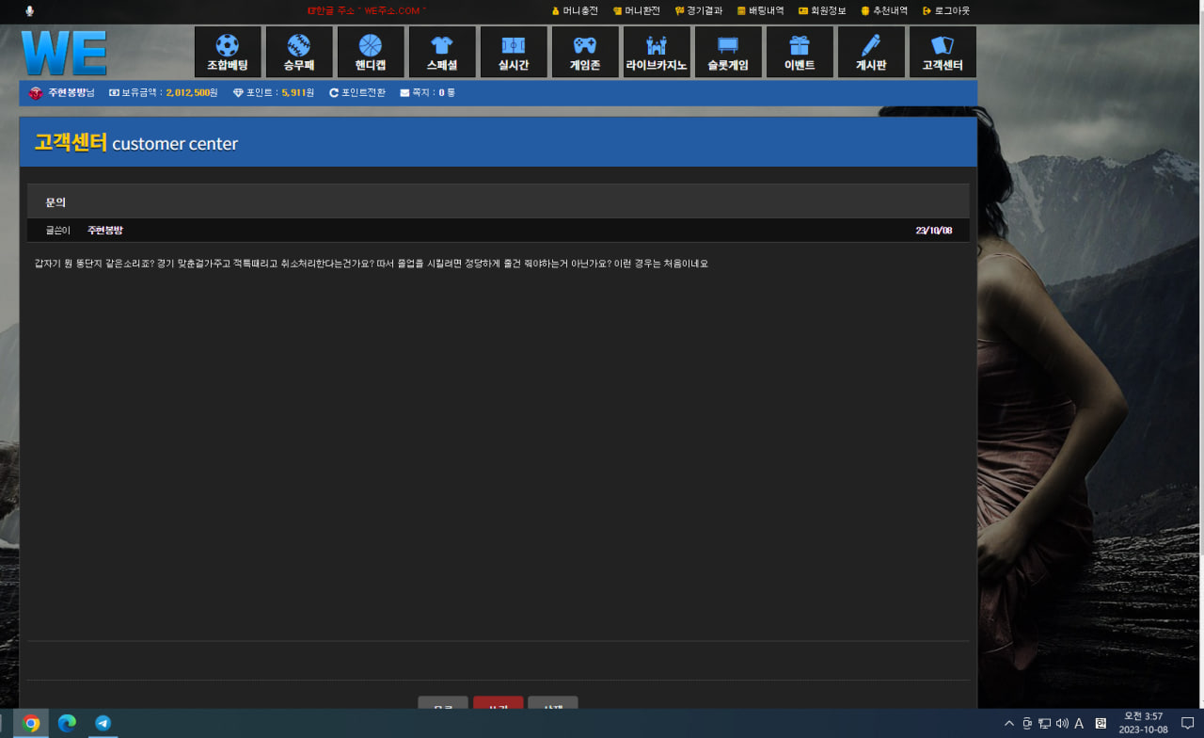
Task: Open the 슬롯게임 monitor icon
Action: point(727,45)
